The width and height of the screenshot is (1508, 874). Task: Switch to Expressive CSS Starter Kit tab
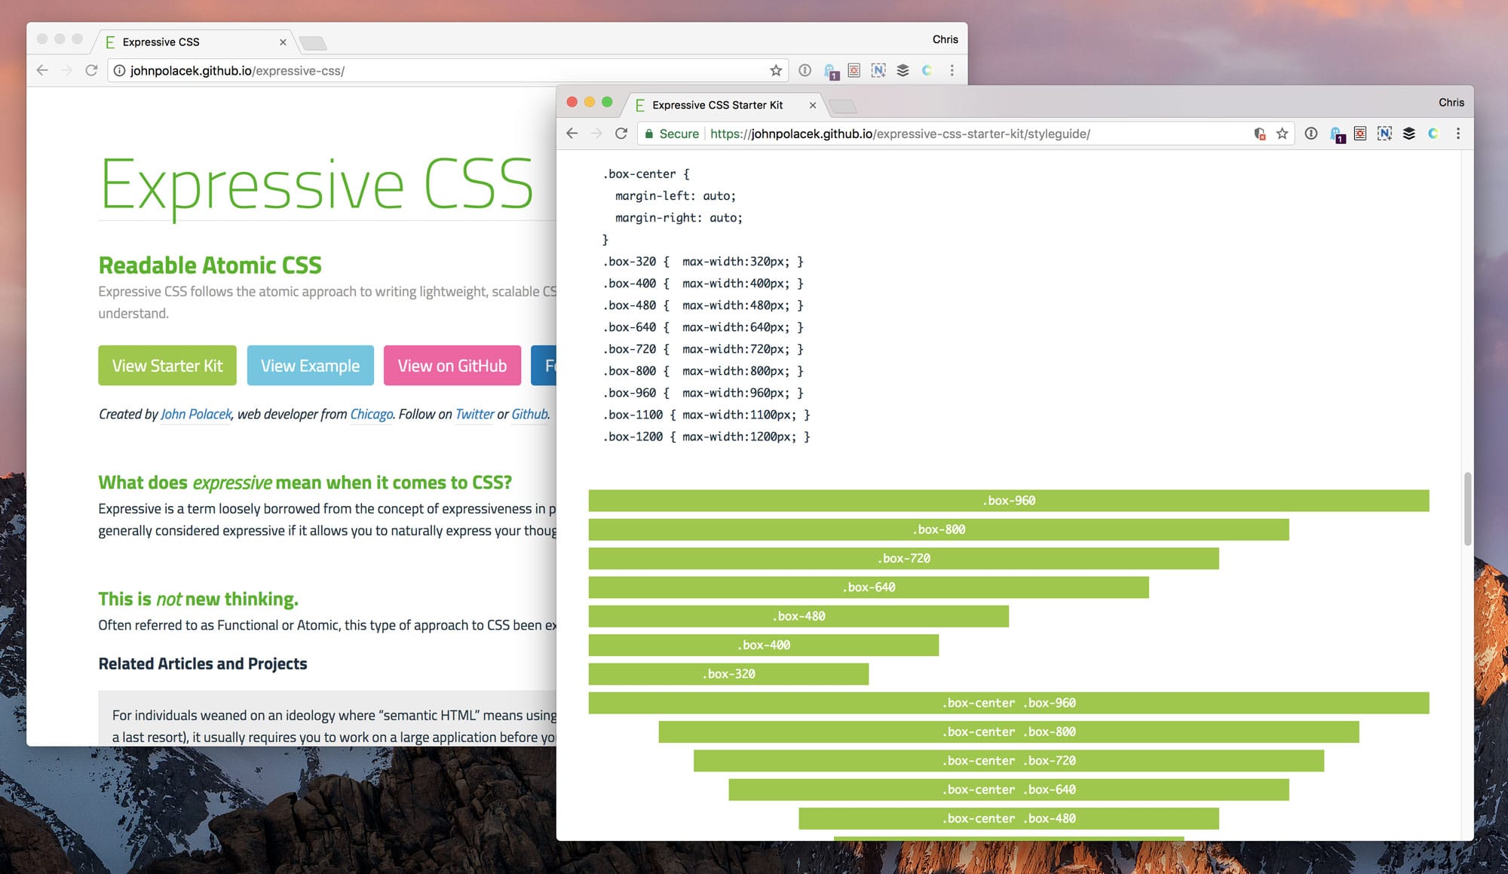(x=716, y=105)
